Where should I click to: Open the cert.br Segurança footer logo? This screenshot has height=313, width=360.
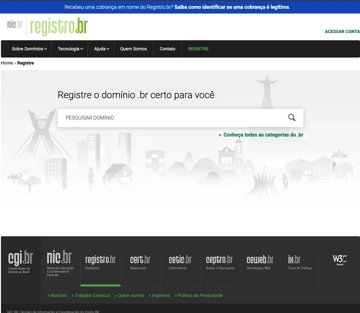point(140,262)
